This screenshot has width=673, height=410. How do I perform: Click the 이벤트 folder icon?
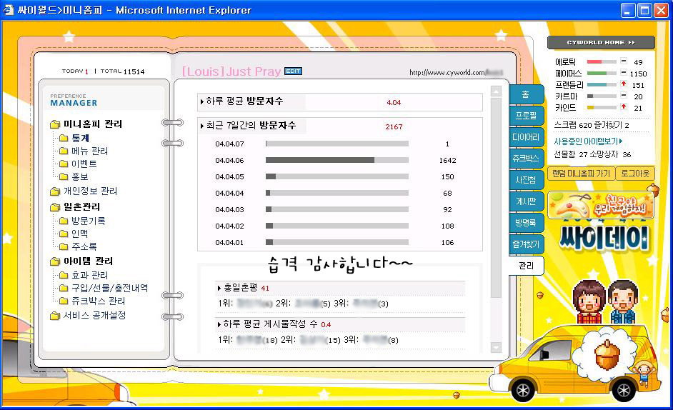point(64,164)
